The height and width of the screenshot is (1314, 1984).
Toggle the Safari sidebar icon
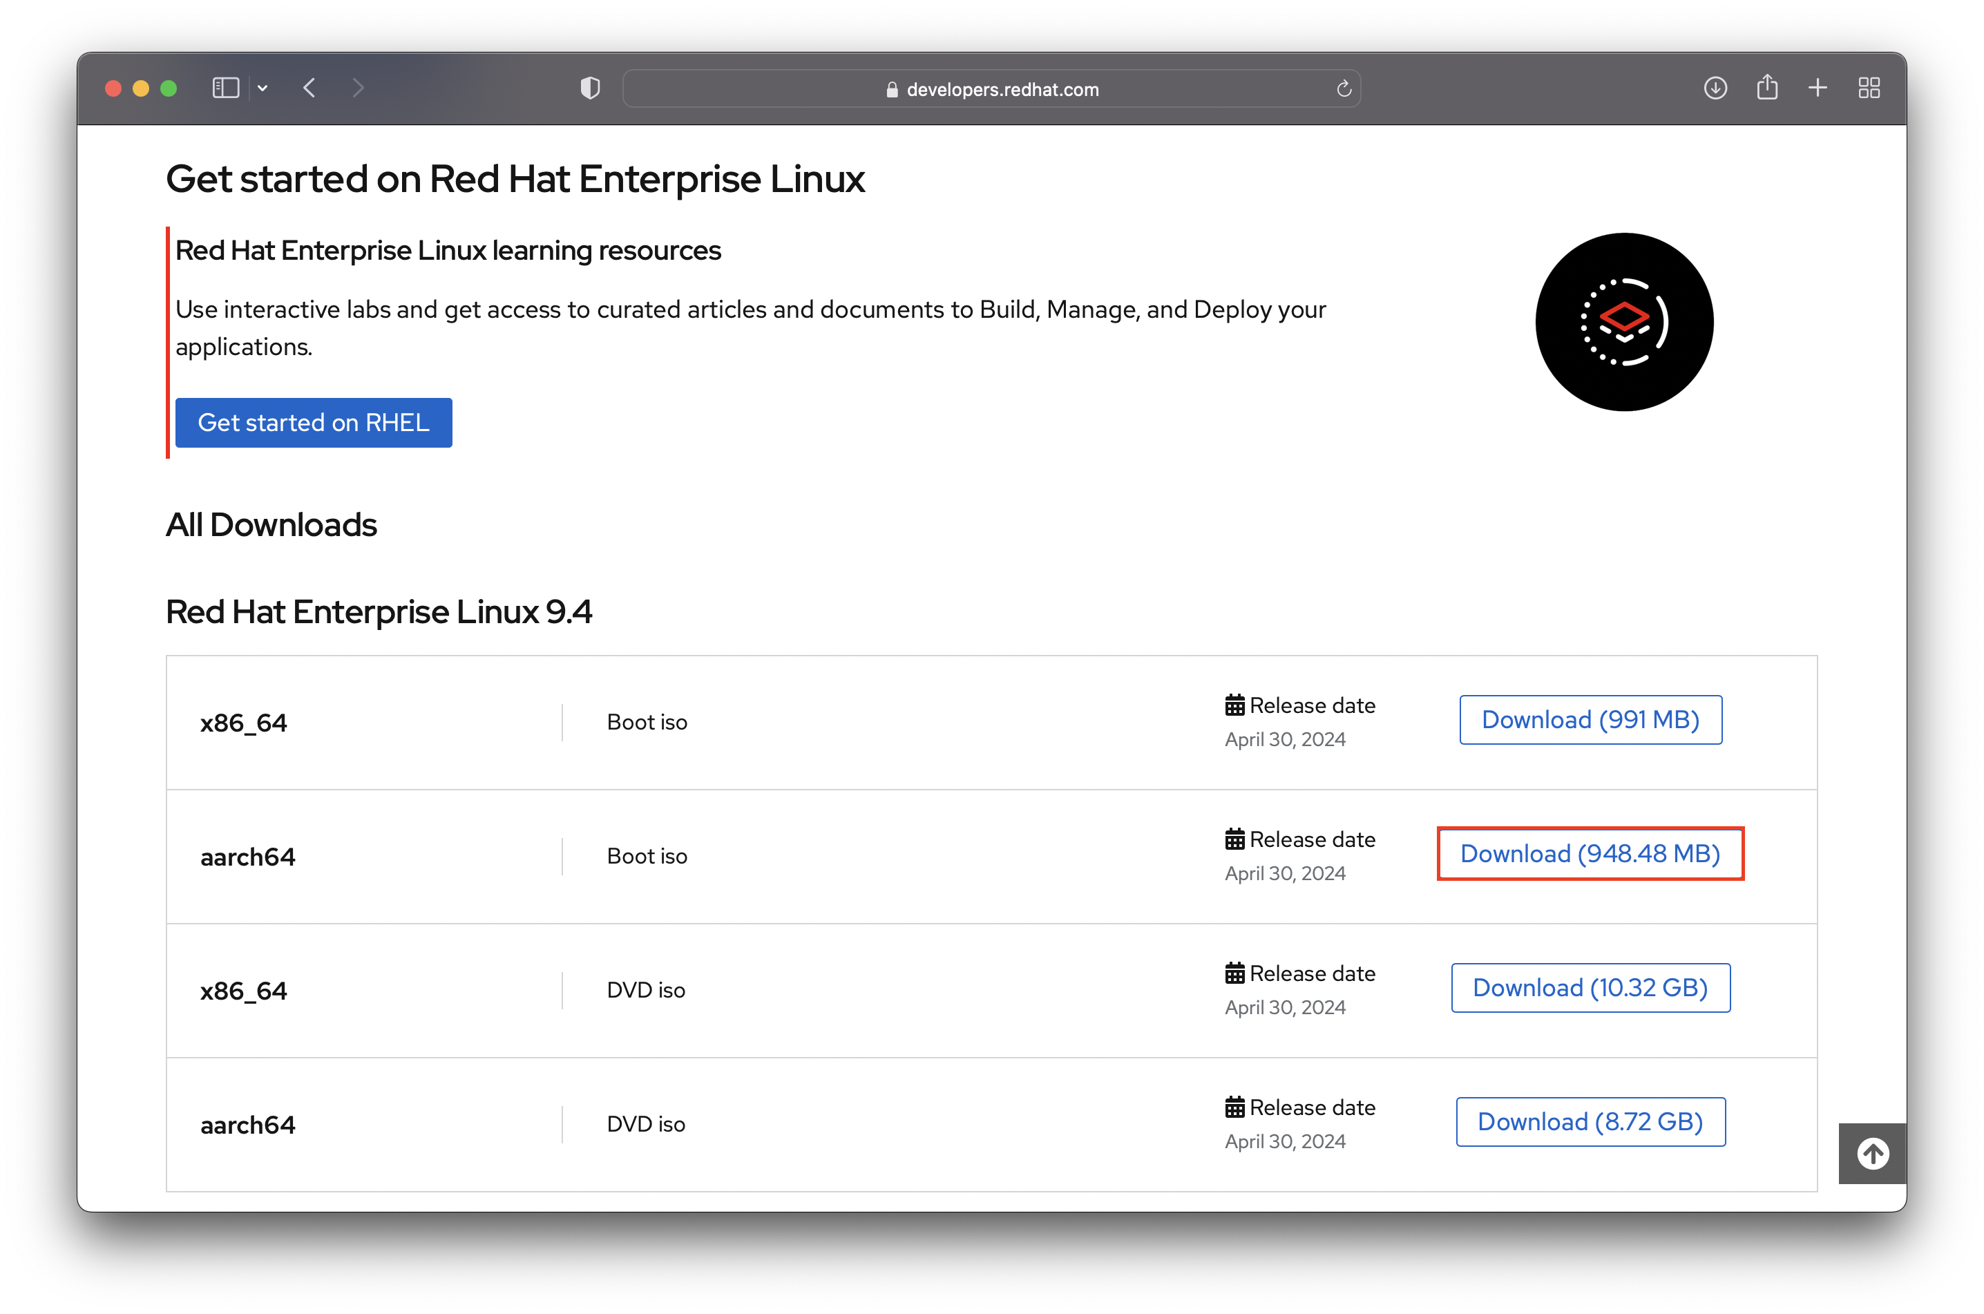coord(225,88)
